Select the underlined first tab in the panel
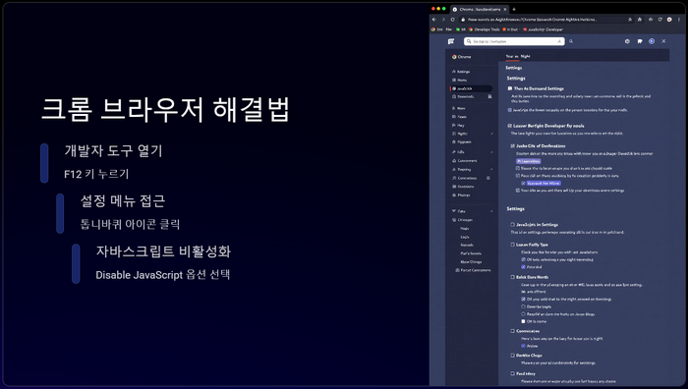Screen dimensions: 688x389 pos(512,57)
